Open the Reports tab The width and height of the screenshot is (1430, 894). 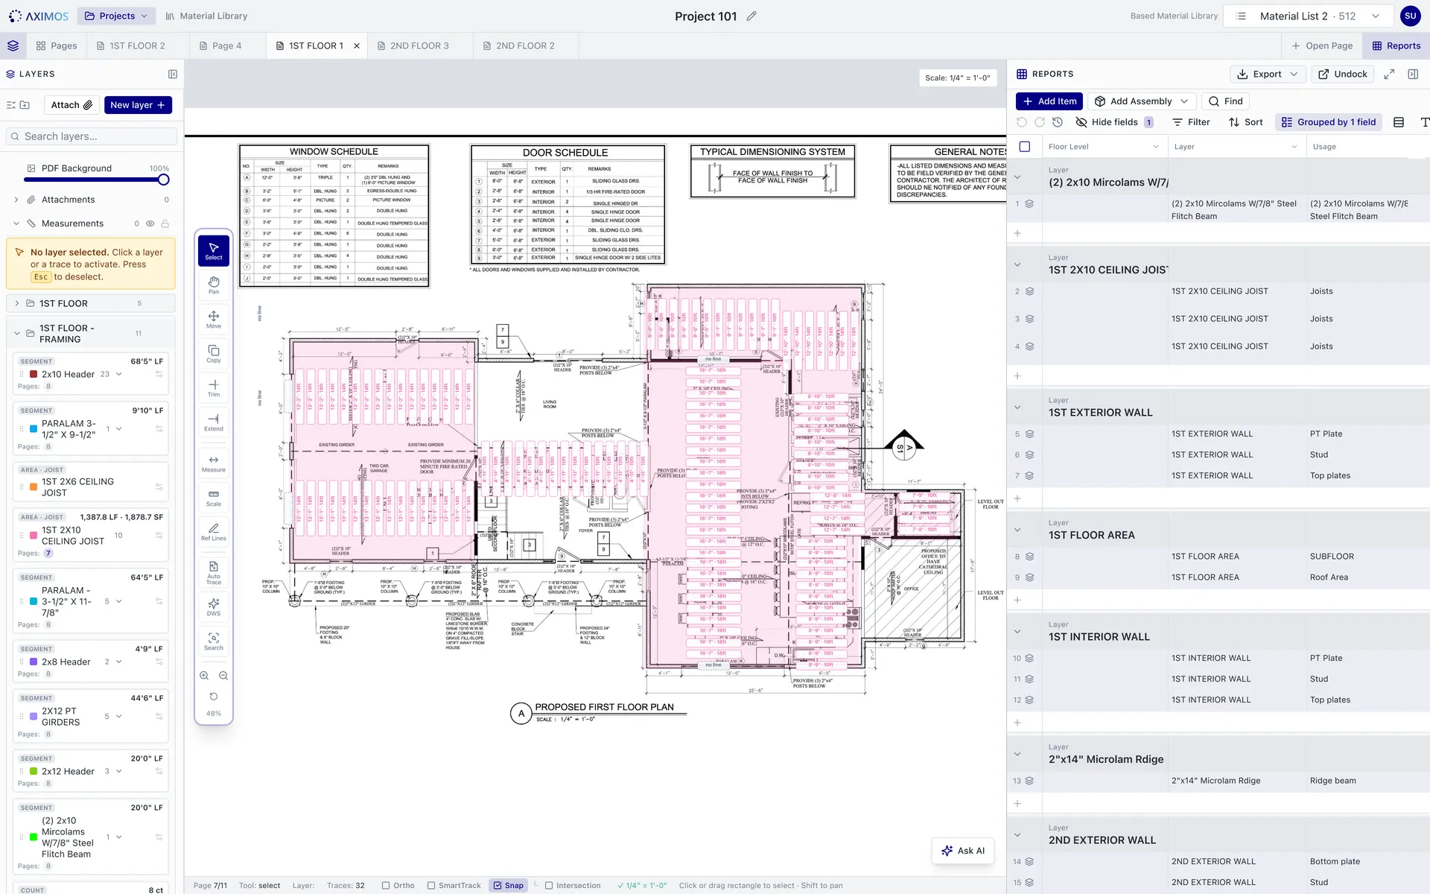tap(1396, 45)
